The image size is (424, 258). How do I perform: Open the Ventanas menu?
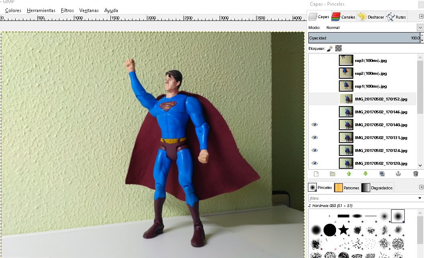point(89,10)
